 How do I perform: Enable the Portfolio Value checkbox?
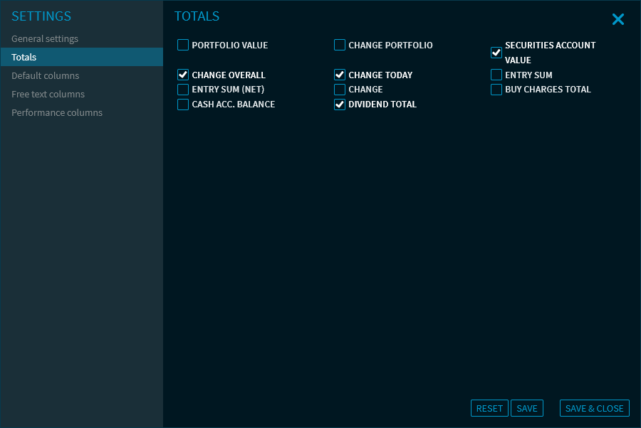click(x=183, y=46)
